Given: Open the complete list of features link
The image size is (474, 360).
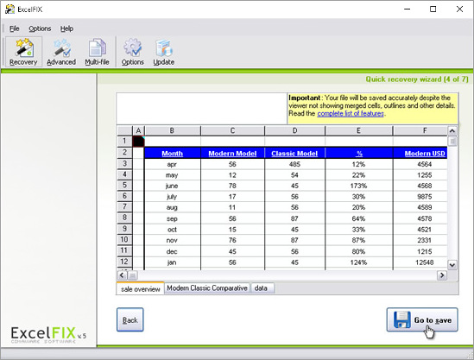Looking at the screenshot, I should (x=351, y=114).
